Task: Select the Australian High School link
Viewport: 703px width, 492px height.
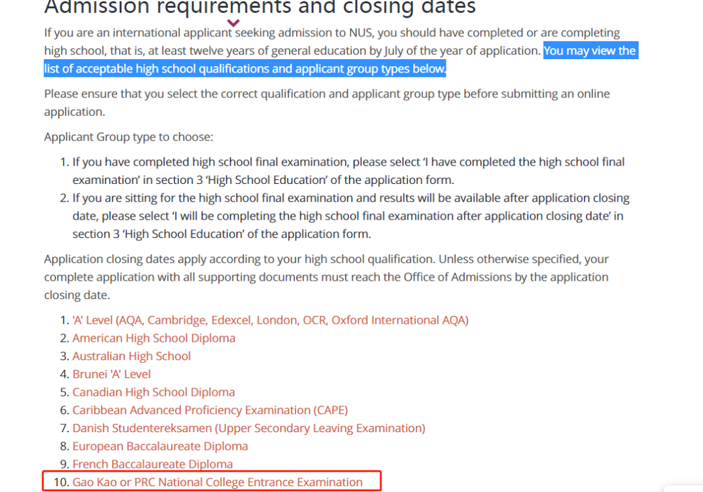Action: 131,356
